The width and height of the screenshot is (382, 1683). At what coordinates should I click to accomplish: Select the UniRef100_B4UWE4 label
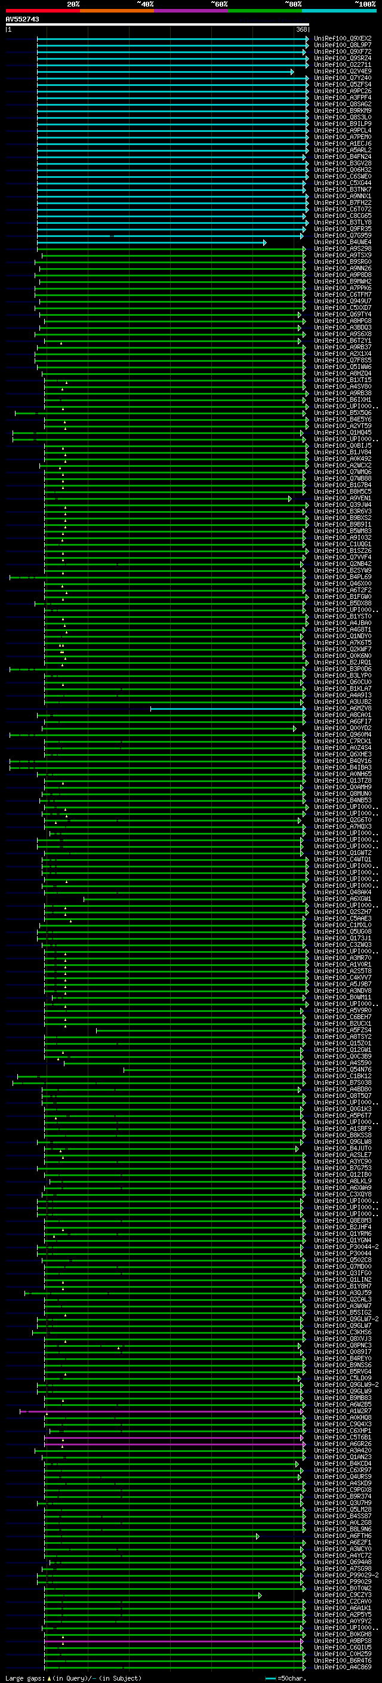point(343,242)
